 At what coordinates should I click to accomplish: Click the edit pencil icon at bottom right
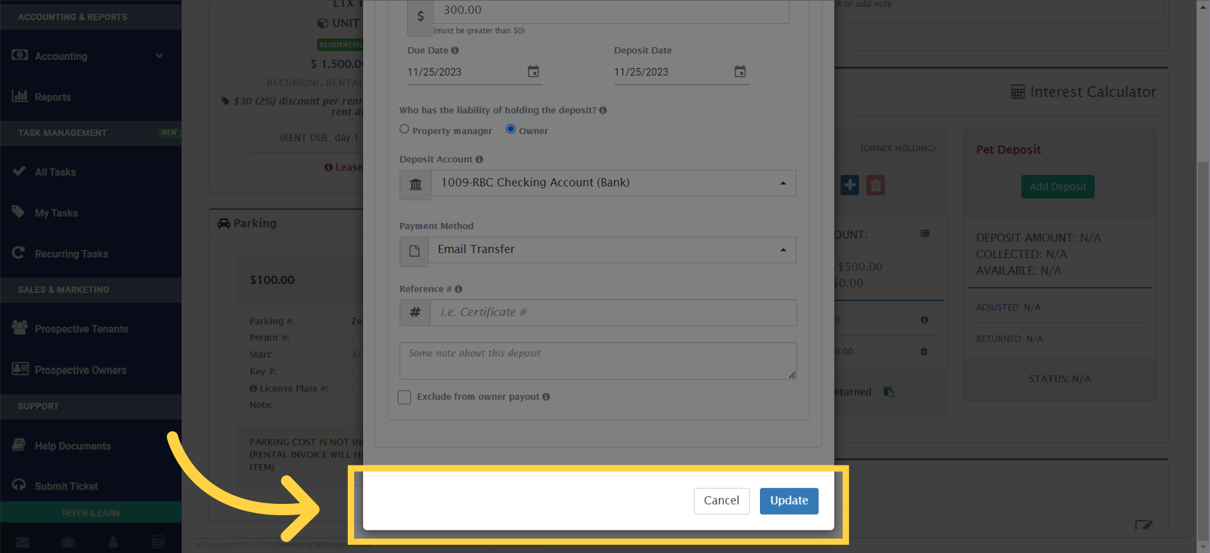[x=1145, y=525]
